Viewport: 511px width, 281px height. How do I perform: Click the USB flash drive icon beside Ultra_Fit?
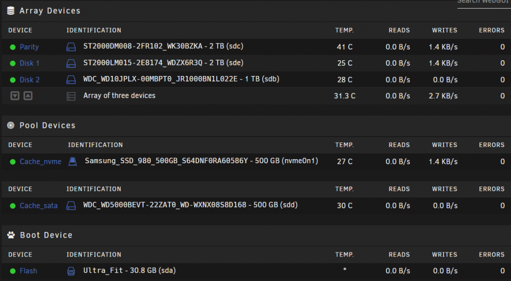71,271
